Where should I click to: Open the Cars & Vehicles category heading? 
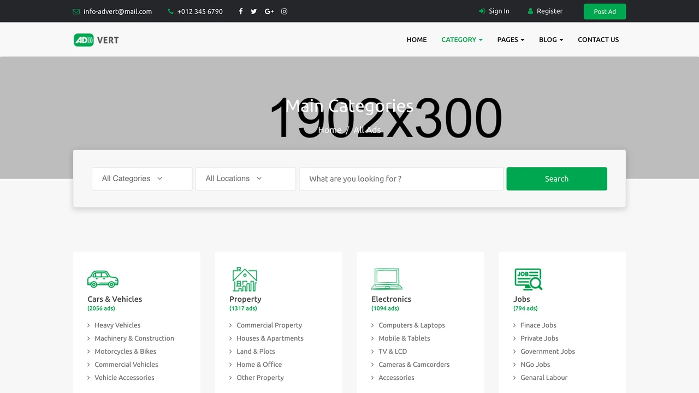click(x=115, y=299)
